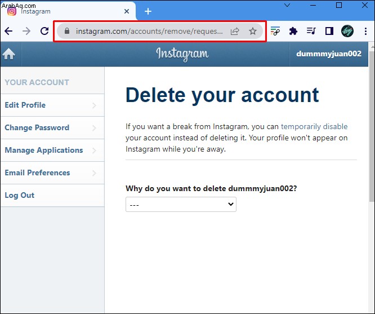The height and width of the screenshot is (314, 375).
Task: Open the media control music icon
Action: pyautogui.click(x=311, y=31)
